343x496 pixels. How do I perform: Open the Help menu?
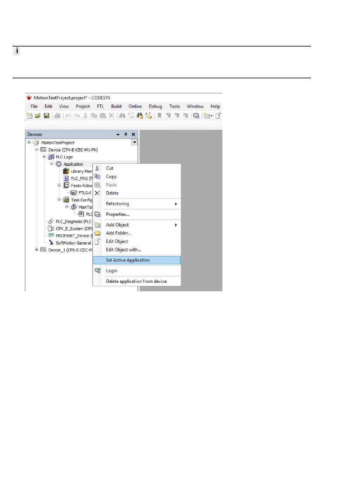click(x=215, y=106)
